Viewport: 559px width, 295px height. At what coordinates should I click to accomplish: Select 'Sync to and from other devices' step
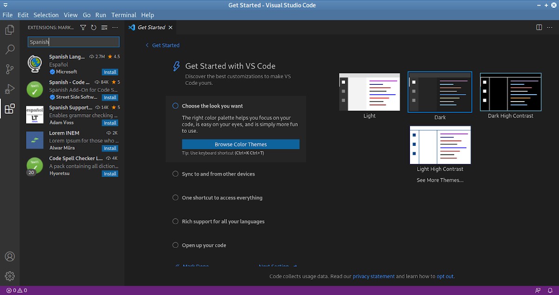[x=218, y=174]
